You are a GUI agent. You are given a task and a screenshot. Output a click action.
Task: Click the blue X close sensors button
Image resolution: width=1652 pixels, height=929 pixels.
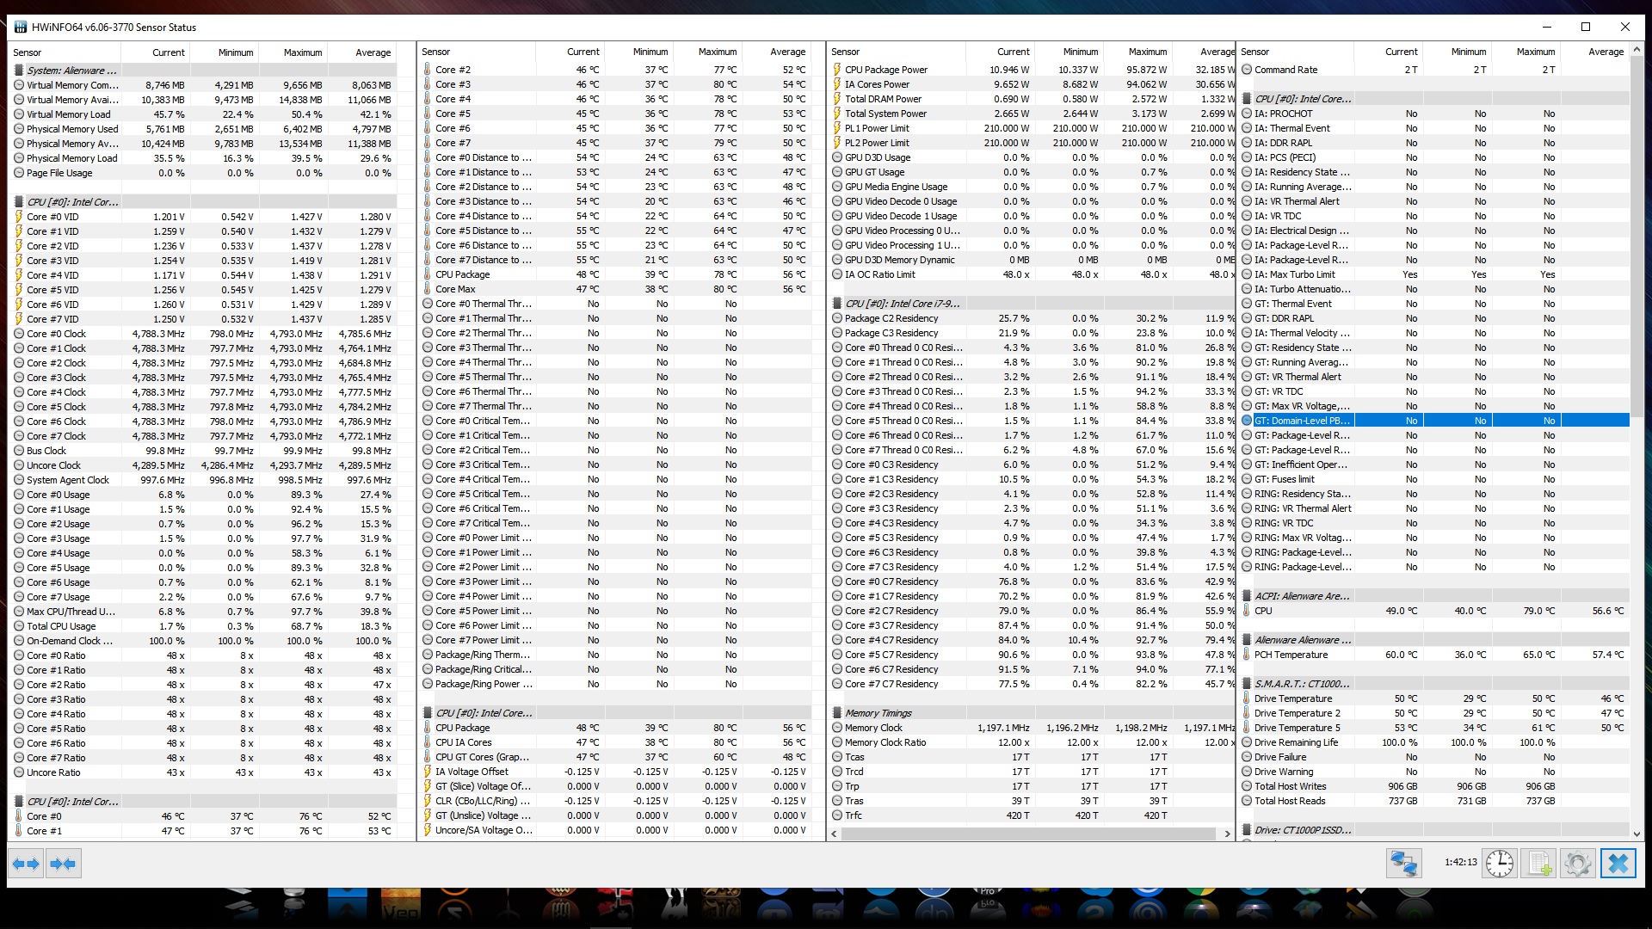pyautogui.click(x=1618, y=863)
